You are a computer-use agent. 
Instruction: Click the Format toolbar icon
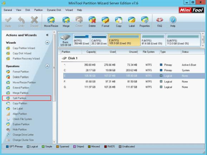(x=105, y=22)
